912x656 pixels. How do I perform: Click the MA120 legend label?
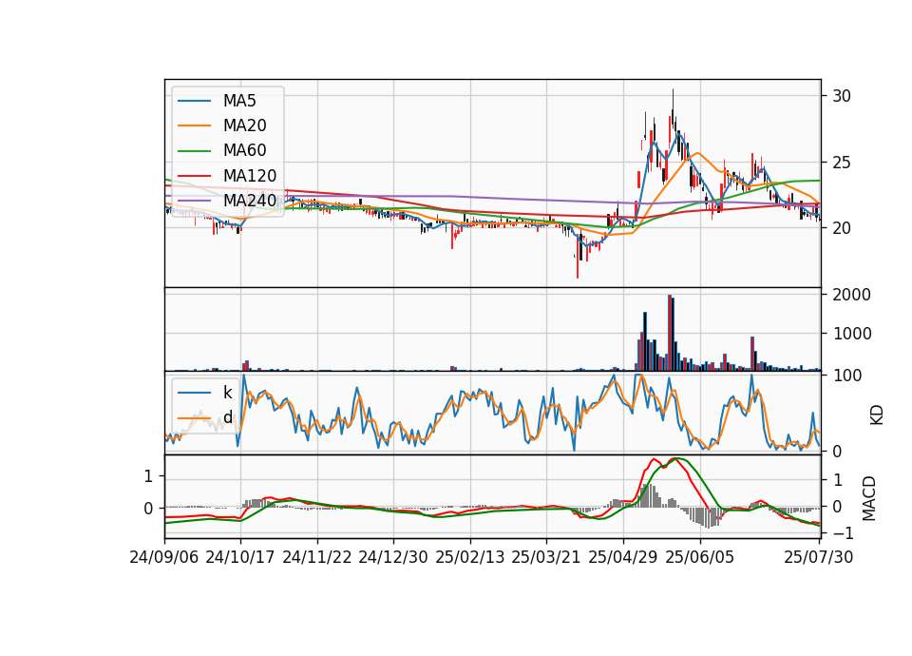tap(250, 176)
